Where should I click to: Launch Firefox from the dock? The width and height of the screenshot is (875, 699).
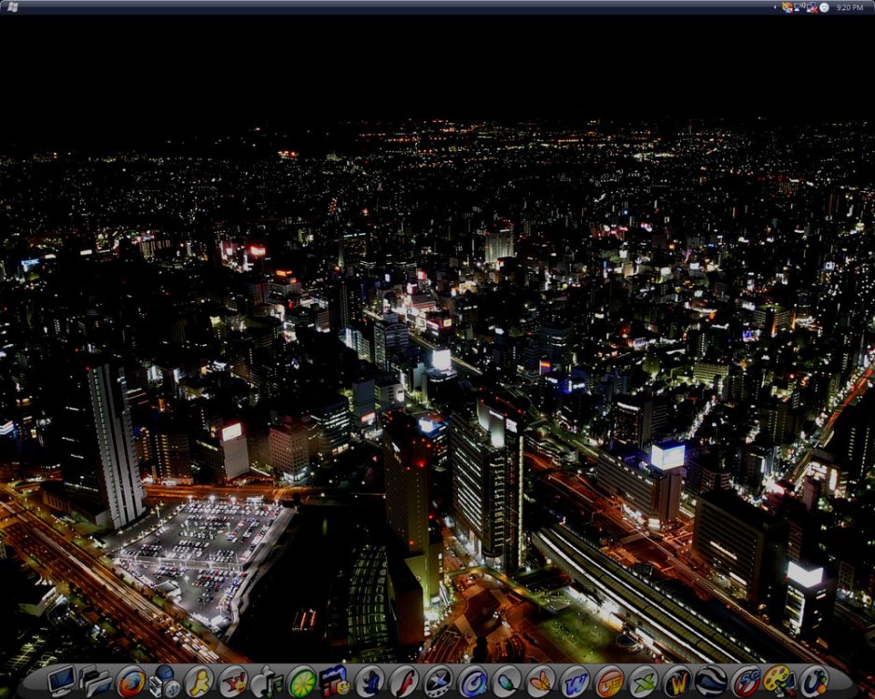131,680
